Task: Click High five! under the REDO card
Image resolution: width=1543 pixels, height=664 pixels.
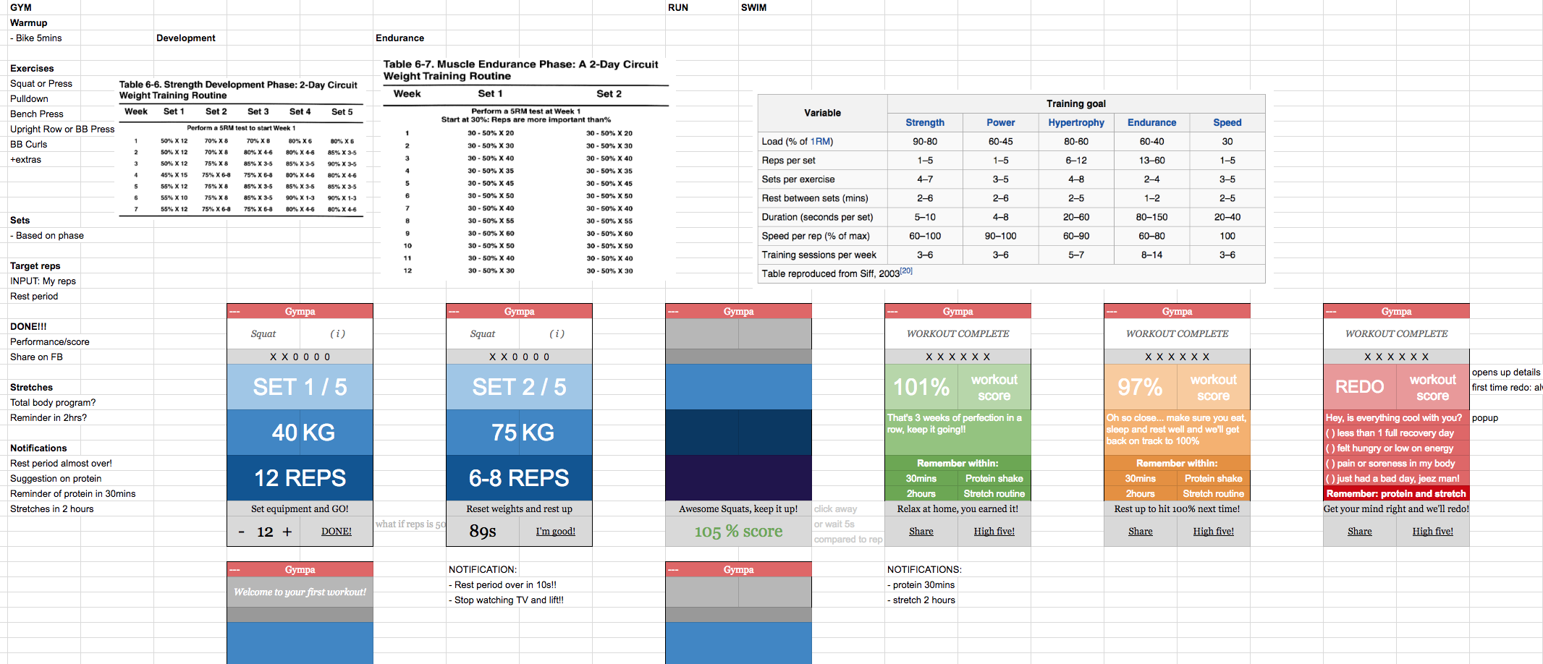Action: (1433, 531)
